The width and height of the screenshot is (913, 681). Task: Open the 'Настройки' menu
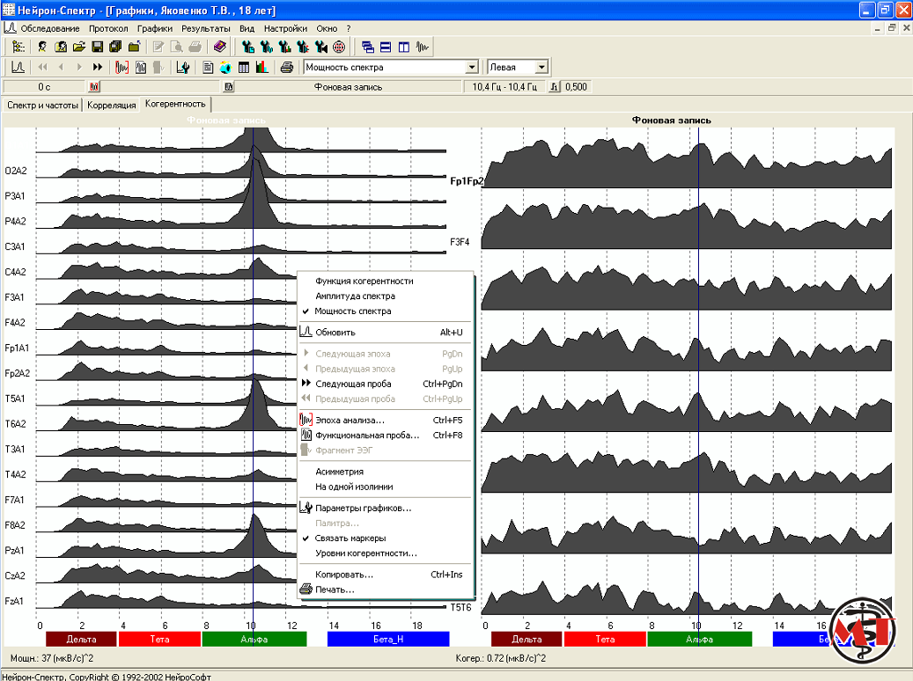point(285,28)
